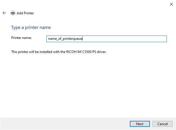Click the "Printer name:" label
This screenshot has height=130, width=176.
click(x=21, y=38)
